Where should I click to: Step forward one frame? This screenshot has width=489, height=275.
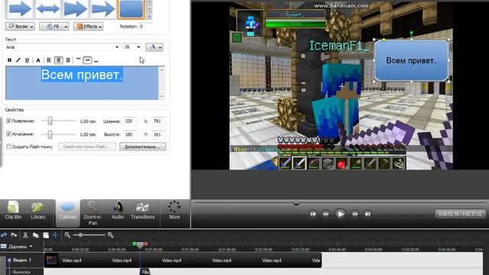tap(355, 214)
